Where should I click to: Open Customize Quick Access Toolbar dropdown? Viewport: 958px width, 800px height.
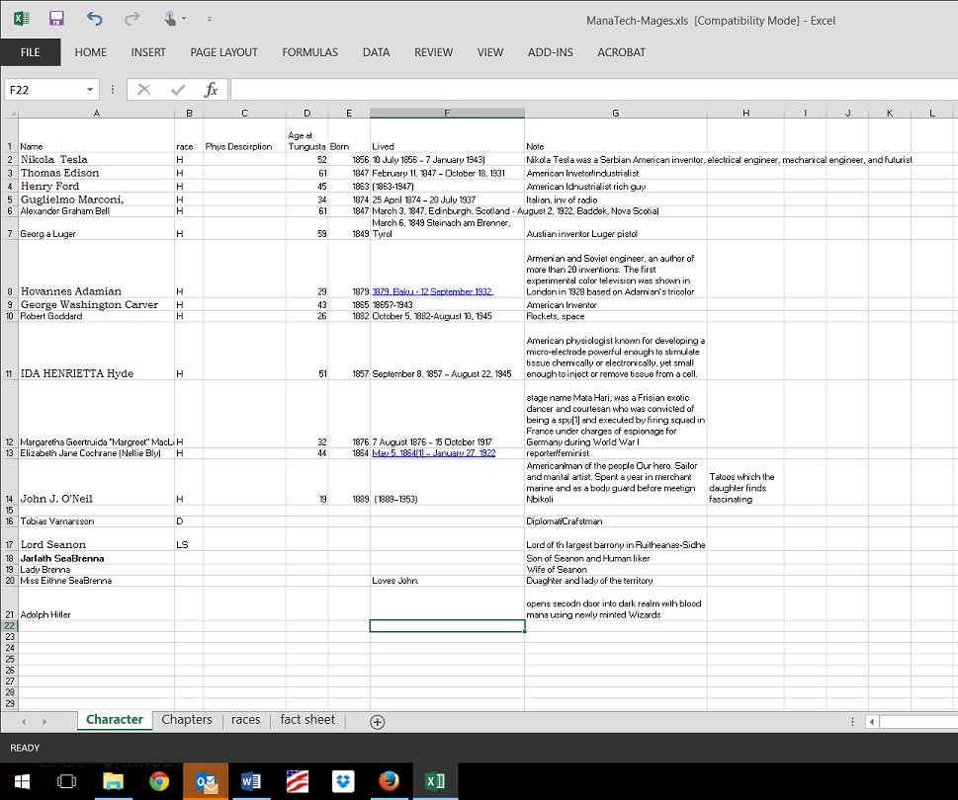coord(209,19)
